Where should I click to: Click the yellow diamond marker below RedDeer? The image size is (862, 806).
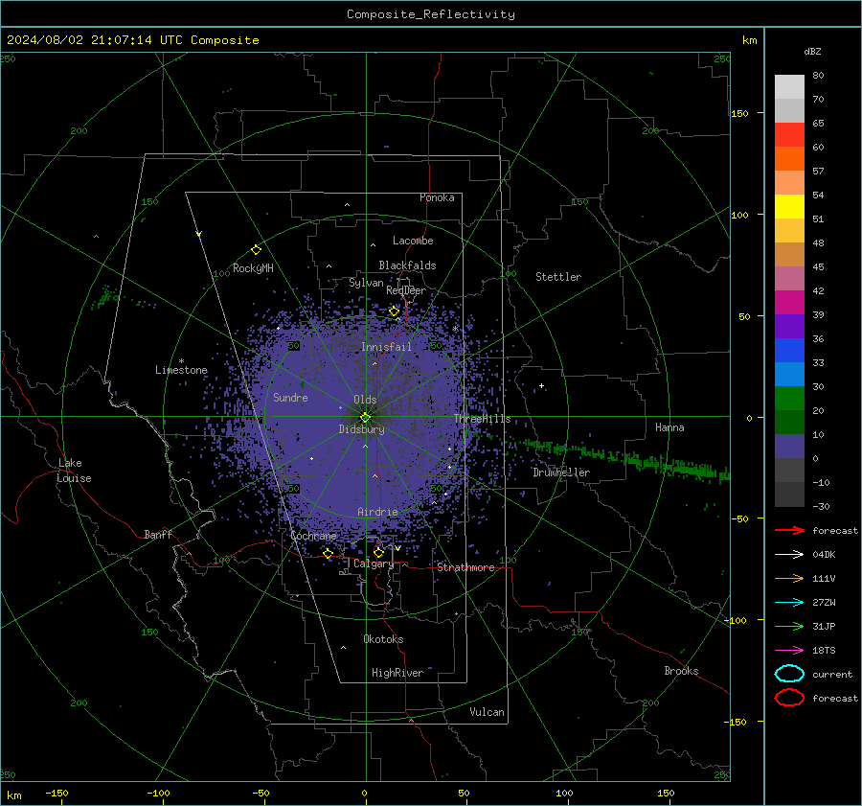394,311
